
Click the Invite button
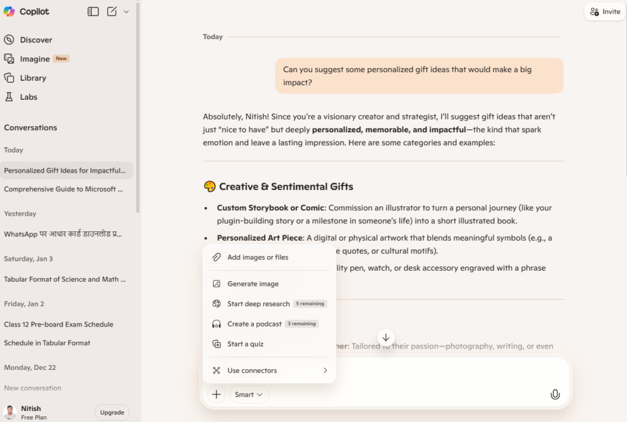click(604, 12)
